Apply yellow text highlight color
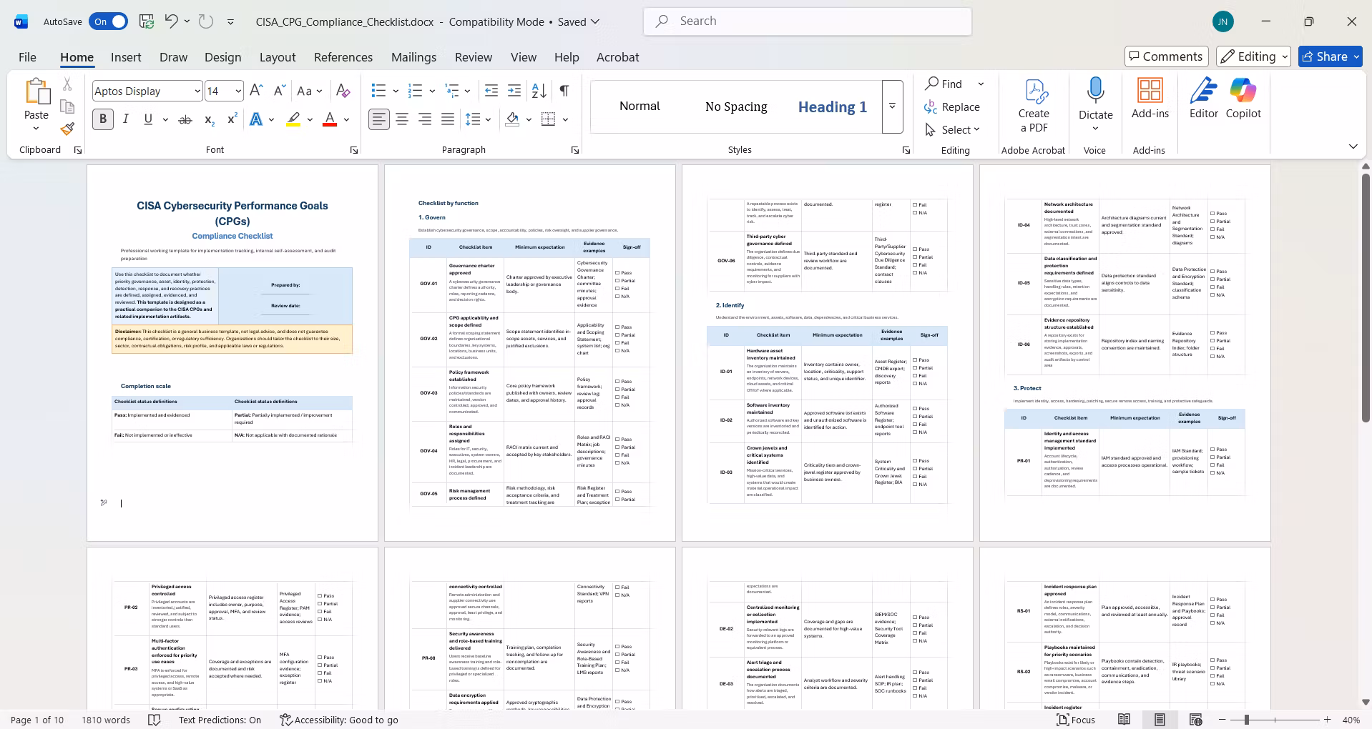This screenshot has width=1372, height=729. (293, 119)
